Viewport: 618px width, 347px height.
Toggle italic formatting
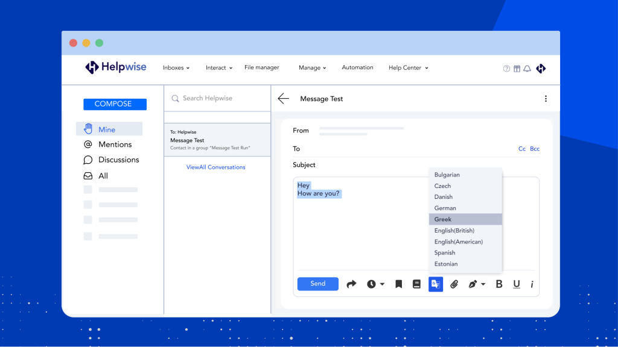(x=532, y=284)
